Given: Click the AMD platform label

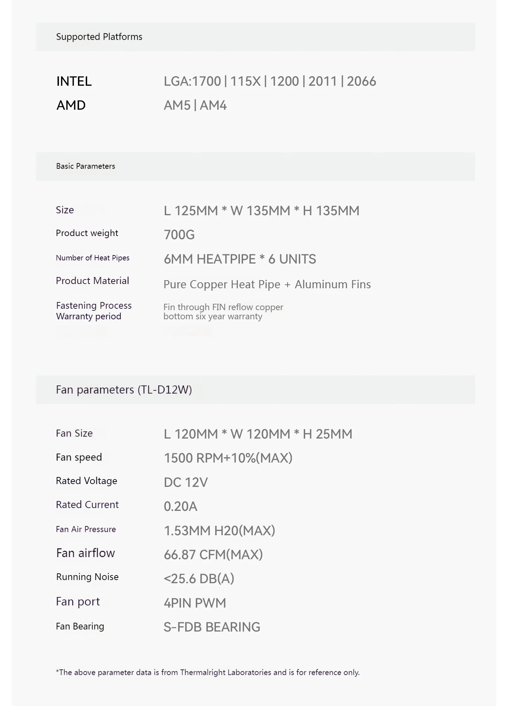Looking at the screenshot, I should (x=71, y=105).
